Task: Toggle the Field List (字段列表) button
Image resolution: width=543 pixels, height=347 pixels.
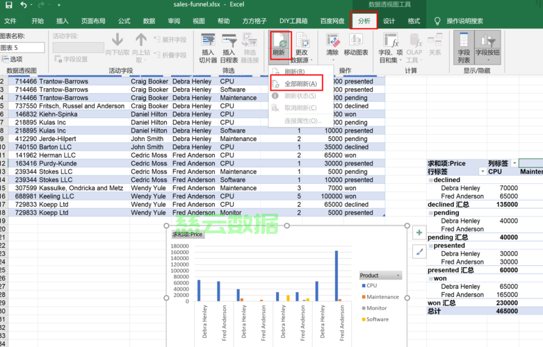Action: click(x=464, y=48)
